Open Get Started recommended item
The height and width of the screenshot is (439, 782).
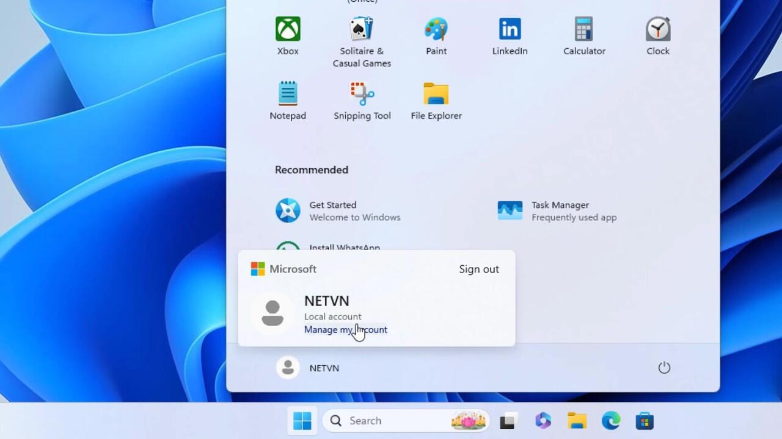click(x=338, y=211)
